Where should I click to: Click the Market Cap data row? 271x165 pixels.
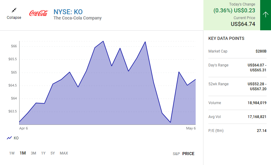tap(237, 51)
